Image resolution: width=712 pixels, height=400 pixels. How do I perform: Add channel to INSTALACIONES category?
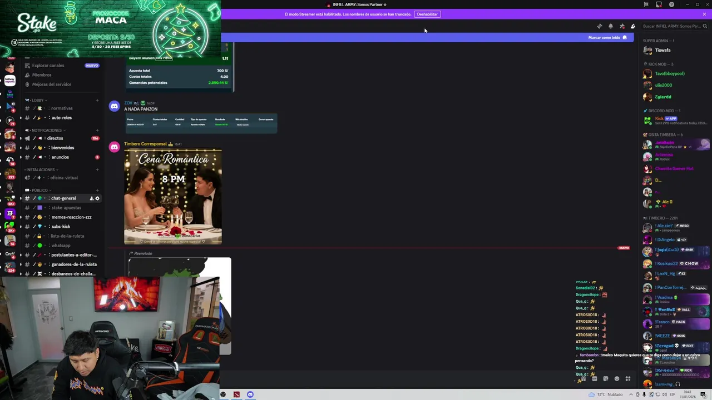[x=97, y=169]
